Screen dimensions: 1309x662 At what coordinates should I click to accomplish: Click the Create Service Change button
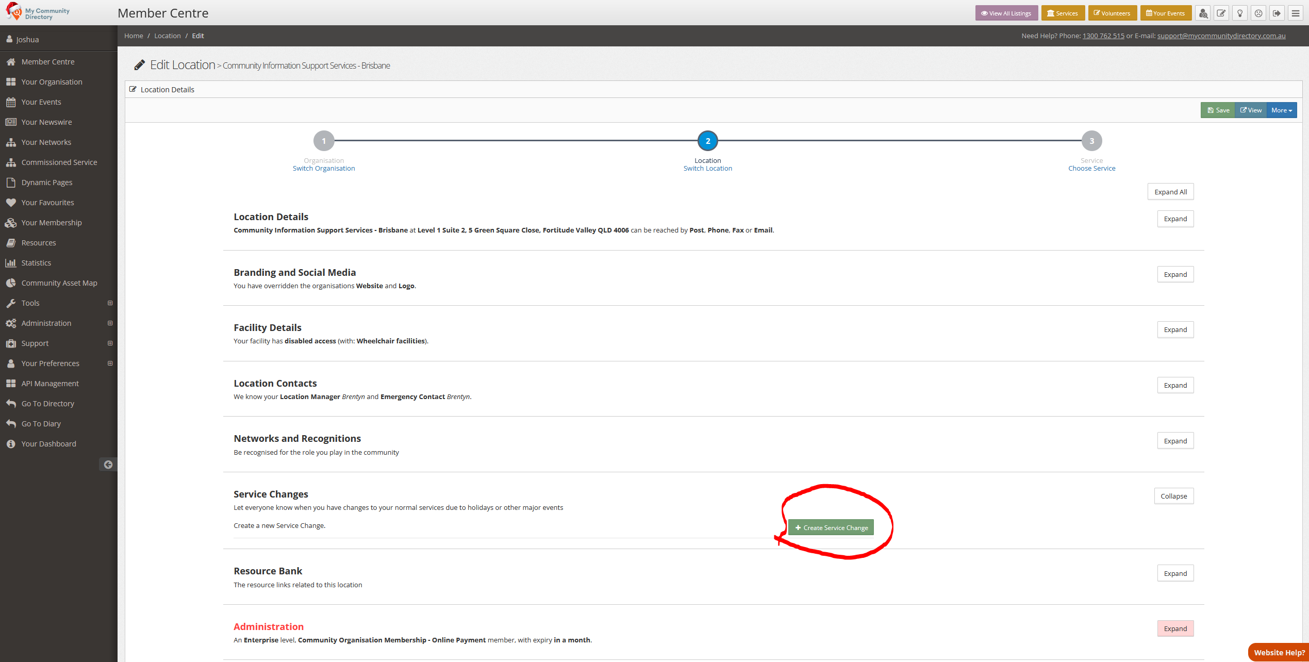tap(831, 527)
